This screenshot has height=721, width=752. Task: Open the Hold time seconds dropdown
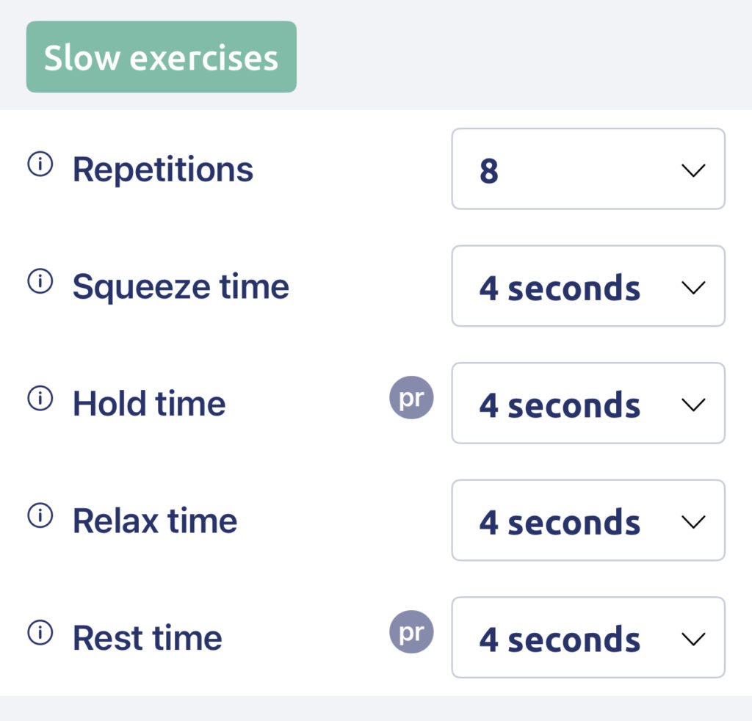coord(587,403)
